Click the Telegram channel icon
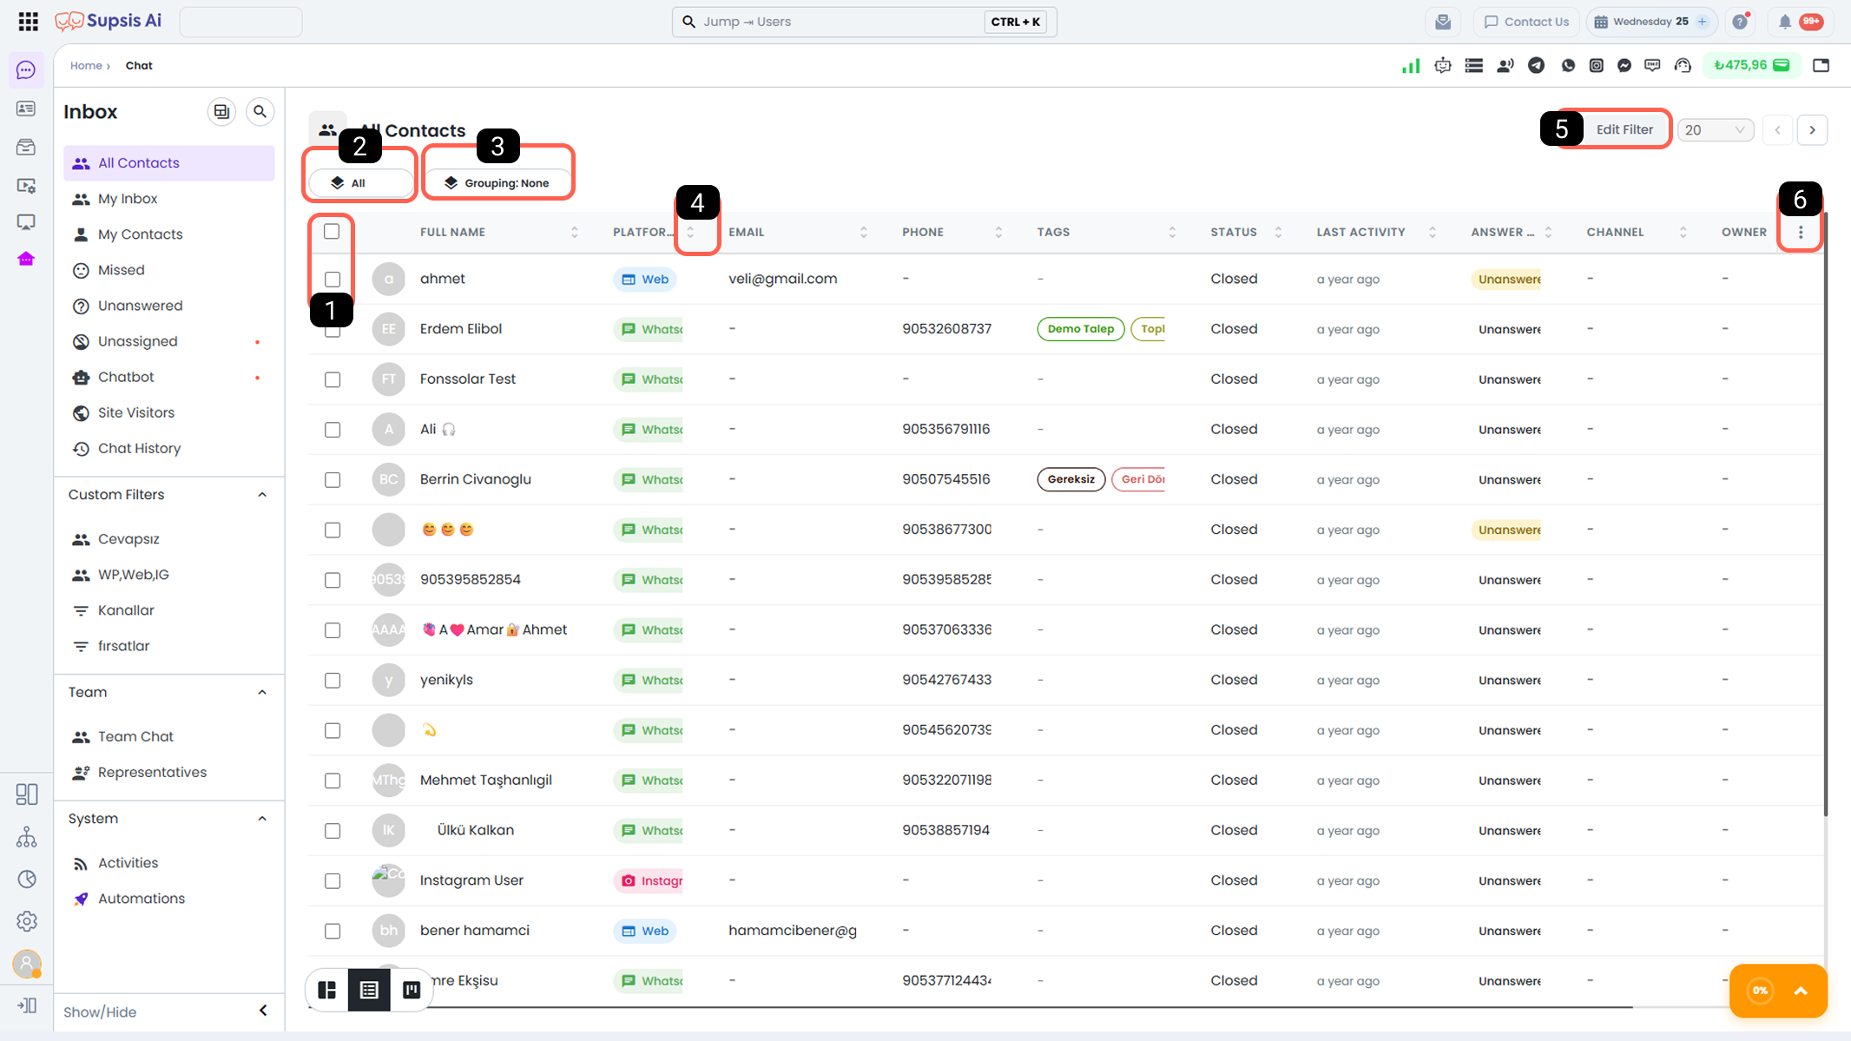The image size is (1851, 1041). point(1536,65)
